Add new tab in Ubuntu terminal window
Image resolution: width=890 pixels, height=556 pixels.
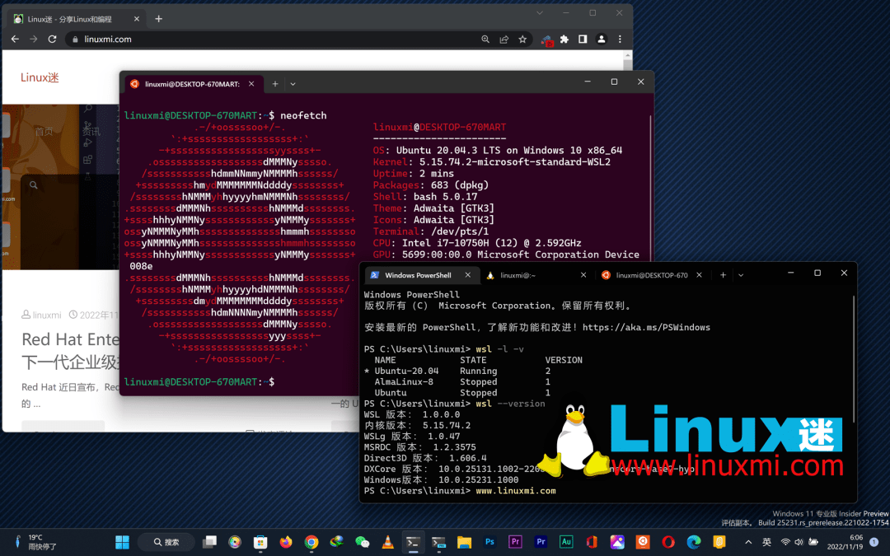coord(274,84)
